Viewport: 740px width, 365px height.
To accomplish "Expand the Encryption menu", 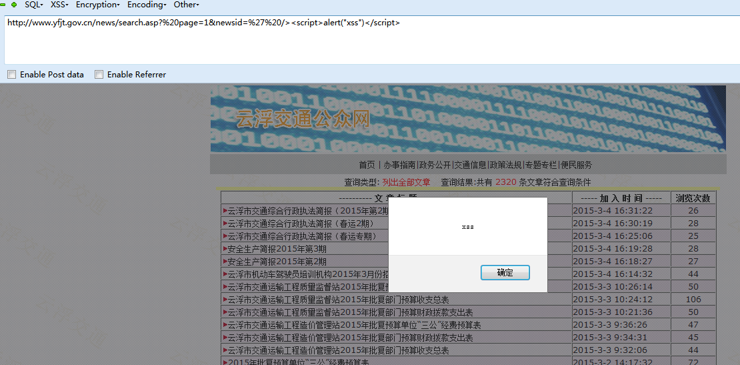I will click(98, 5).
